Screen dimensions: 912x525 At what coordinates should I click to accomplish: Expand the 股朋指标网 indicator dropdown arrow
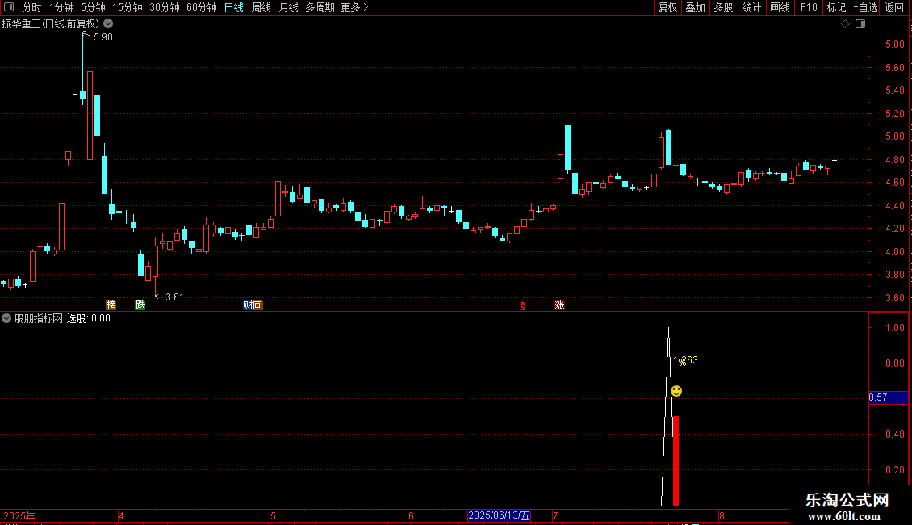(6, 318)
